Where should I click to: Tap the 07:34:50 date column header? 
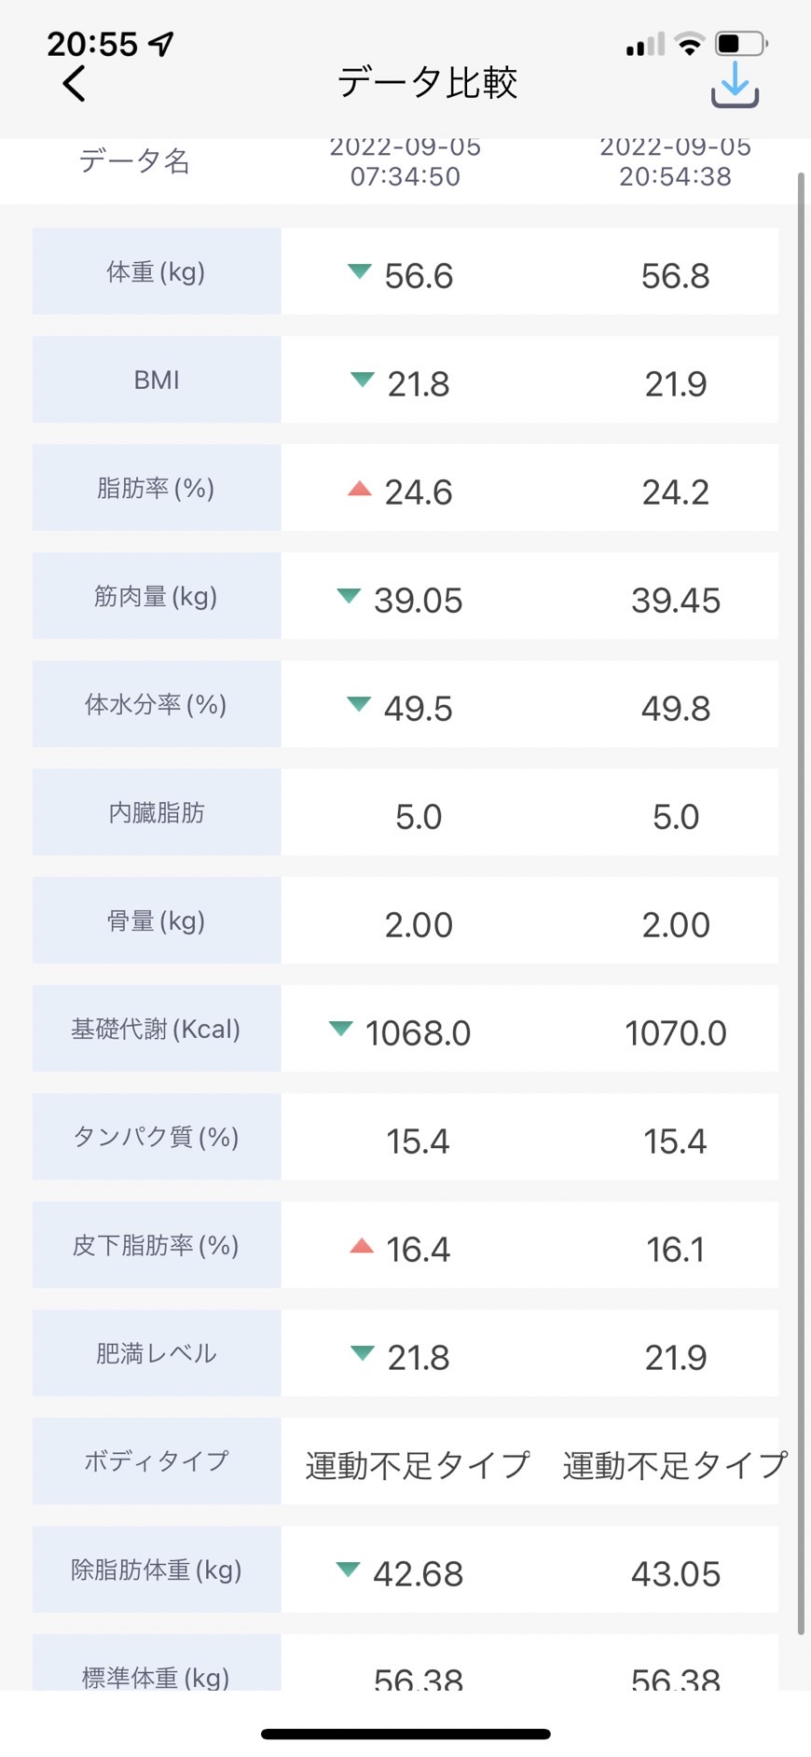click(405, 162)
